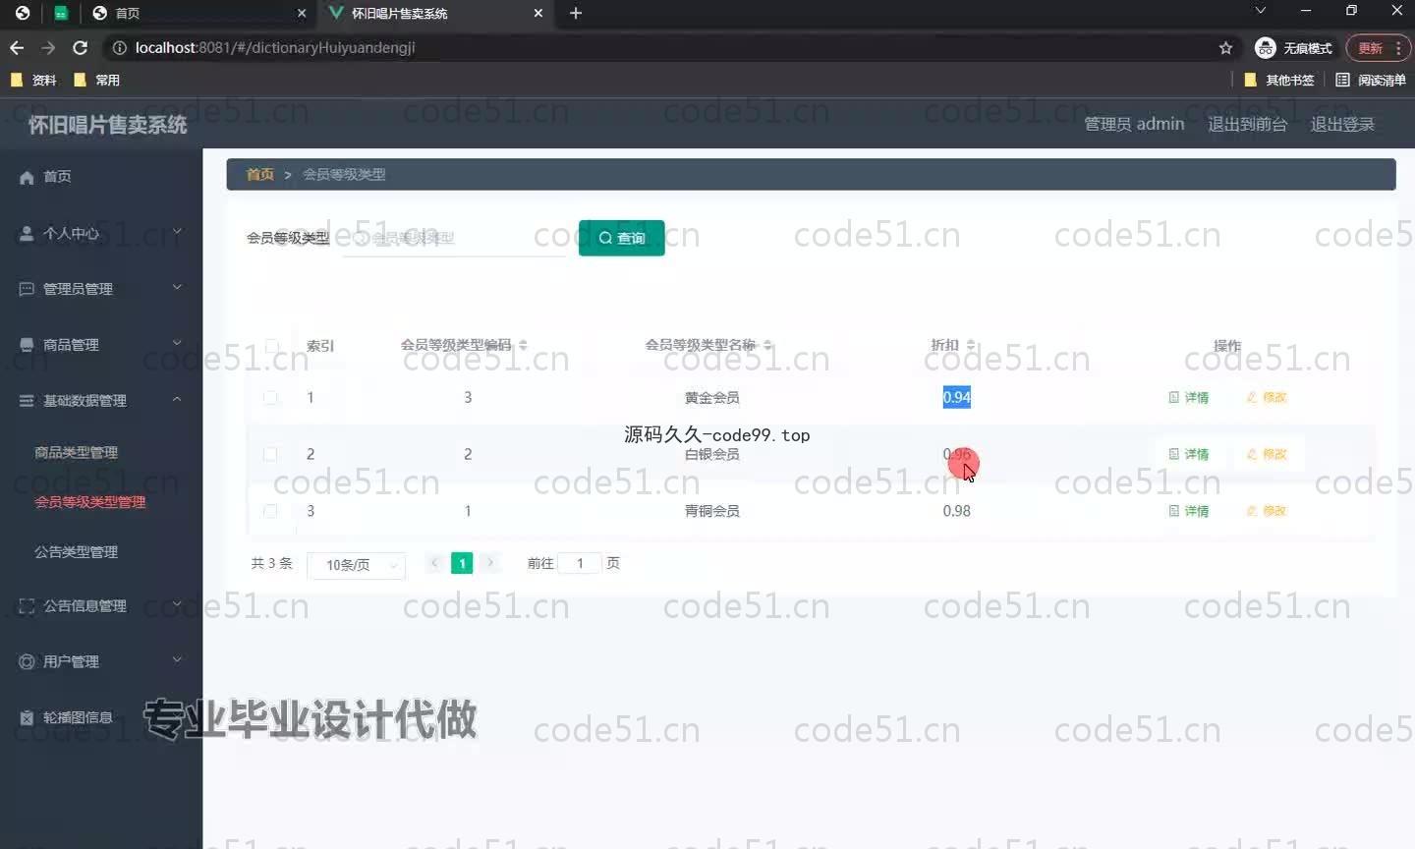Click the 个人中心 person icon
1415x849 pixels.
27,234
